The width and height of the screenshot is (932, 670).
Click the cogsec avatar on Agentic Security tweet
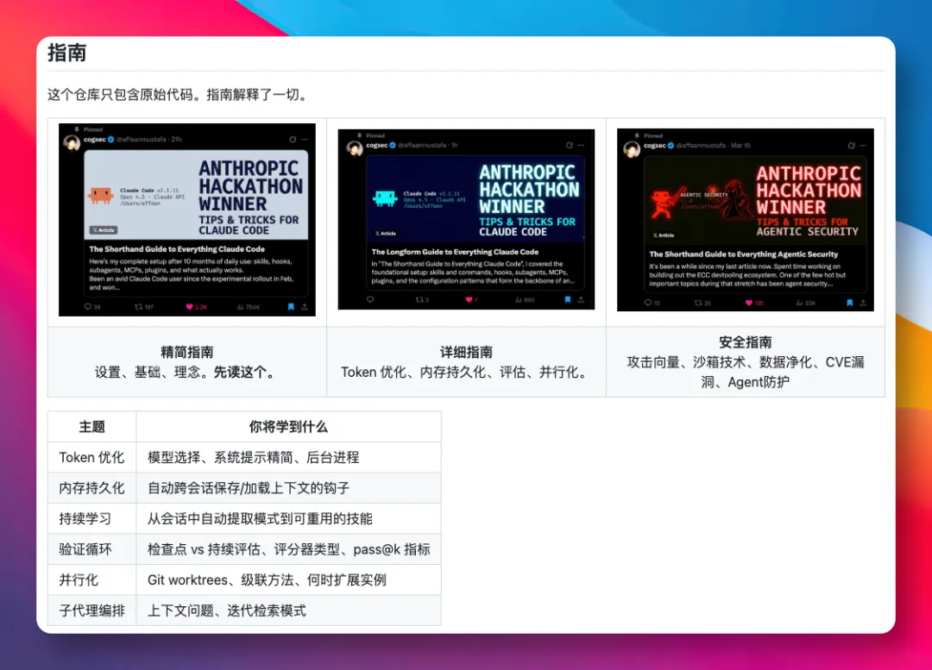tap(632, 149)
